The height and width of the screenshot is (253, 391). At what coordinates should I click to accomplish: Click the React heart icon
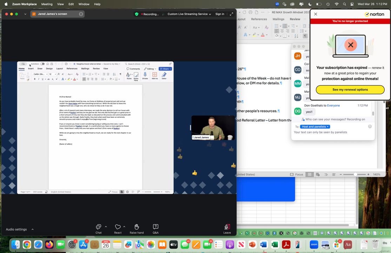pos(118,227)
